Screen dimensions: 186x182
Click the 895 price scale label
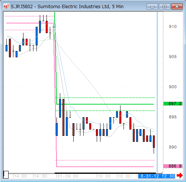[173, 117]
